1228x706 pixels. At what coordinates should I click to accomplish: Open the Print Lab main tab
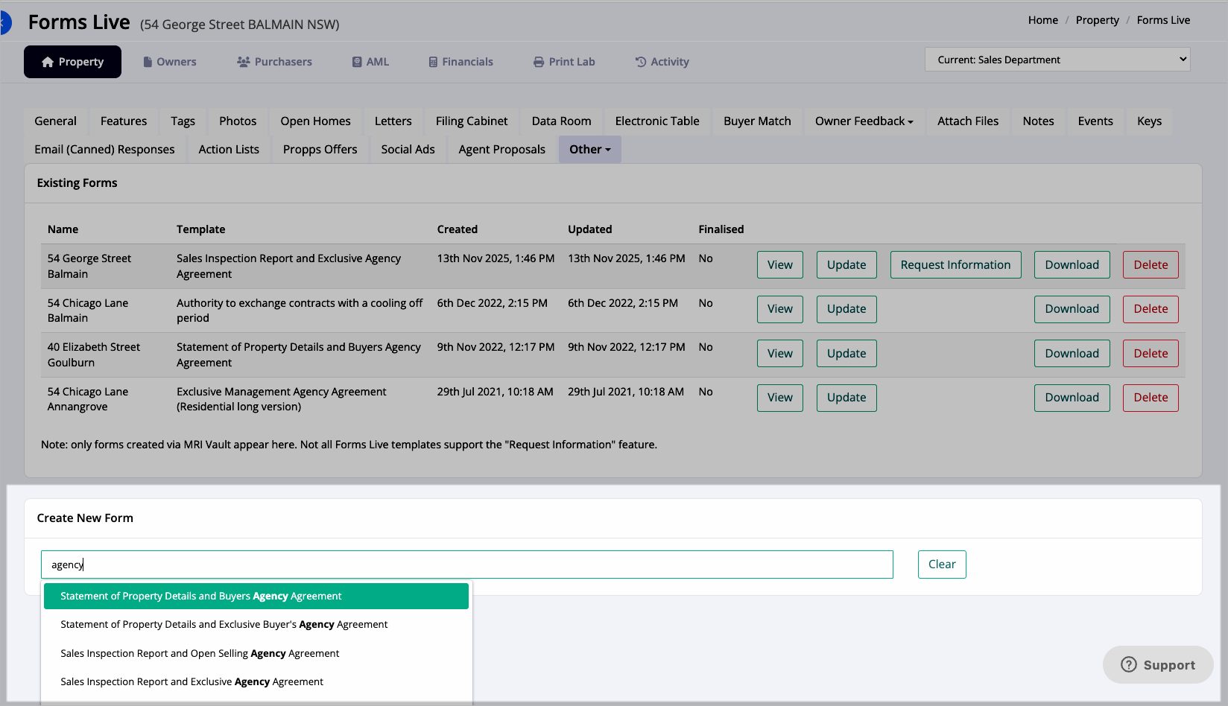564,62
